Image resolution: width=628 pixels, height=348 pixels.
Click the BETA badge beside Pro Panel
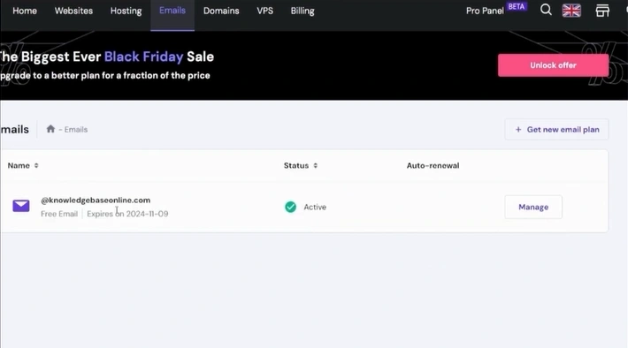(x=517, y=6)
